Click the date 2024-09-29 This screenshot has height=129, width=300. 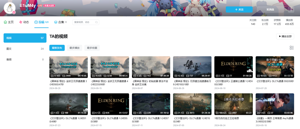point(55,88)
